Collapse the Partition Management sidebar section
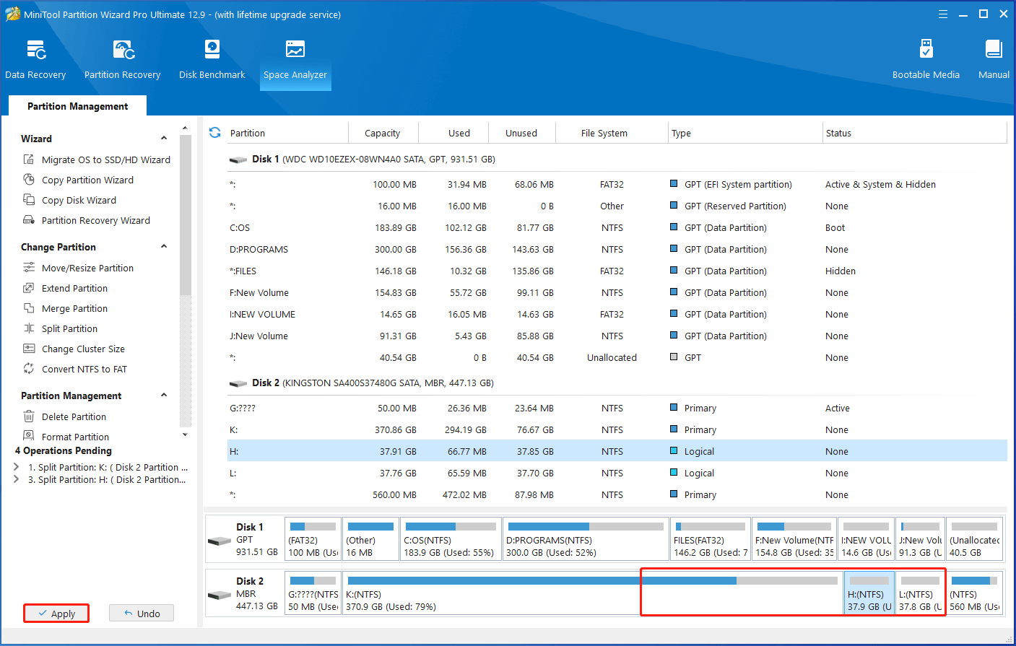Viewport: 1016px width, 646px height. pos(164,395)
